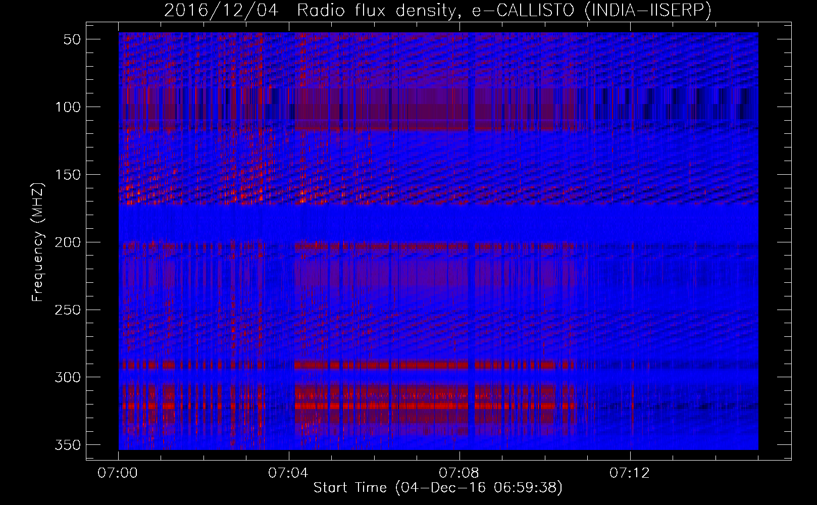This screenshot has width=817, height=505.
Task: Click the '250' frequency tick label
Action: click(68, 310)
